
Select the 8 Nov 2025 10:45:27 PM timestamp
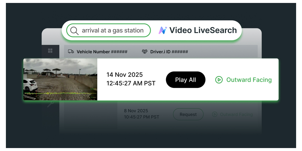pyautogui.click(x=142, y=114)
